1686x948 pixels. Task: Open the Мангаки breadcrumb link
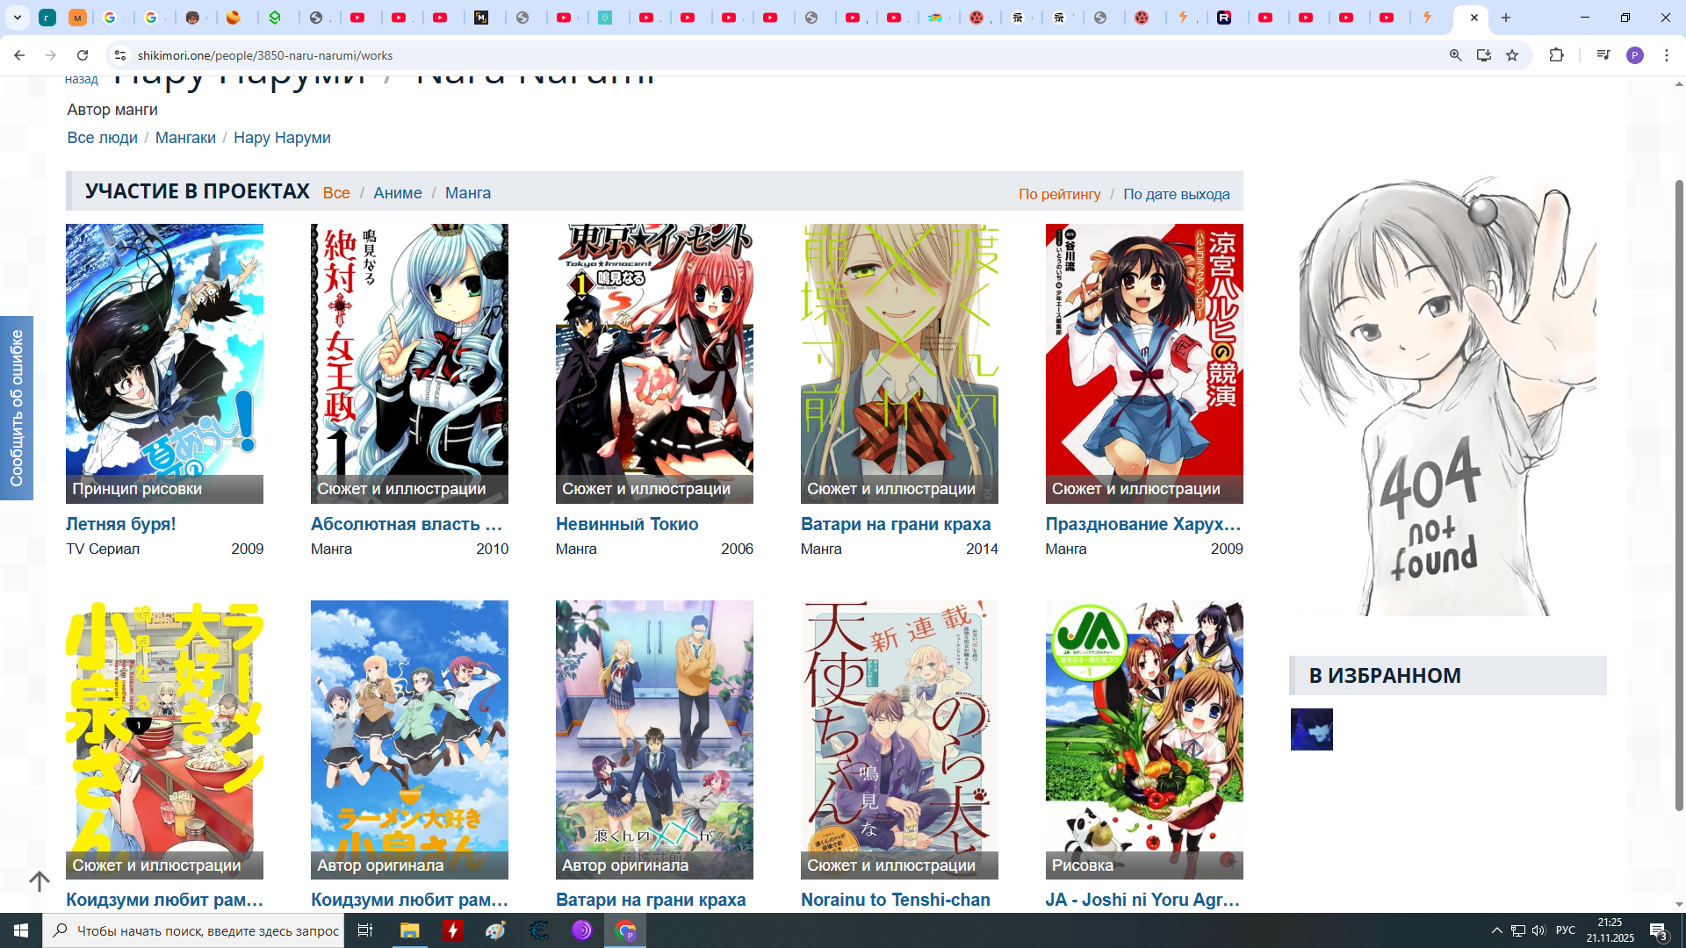tap(185, 138)
